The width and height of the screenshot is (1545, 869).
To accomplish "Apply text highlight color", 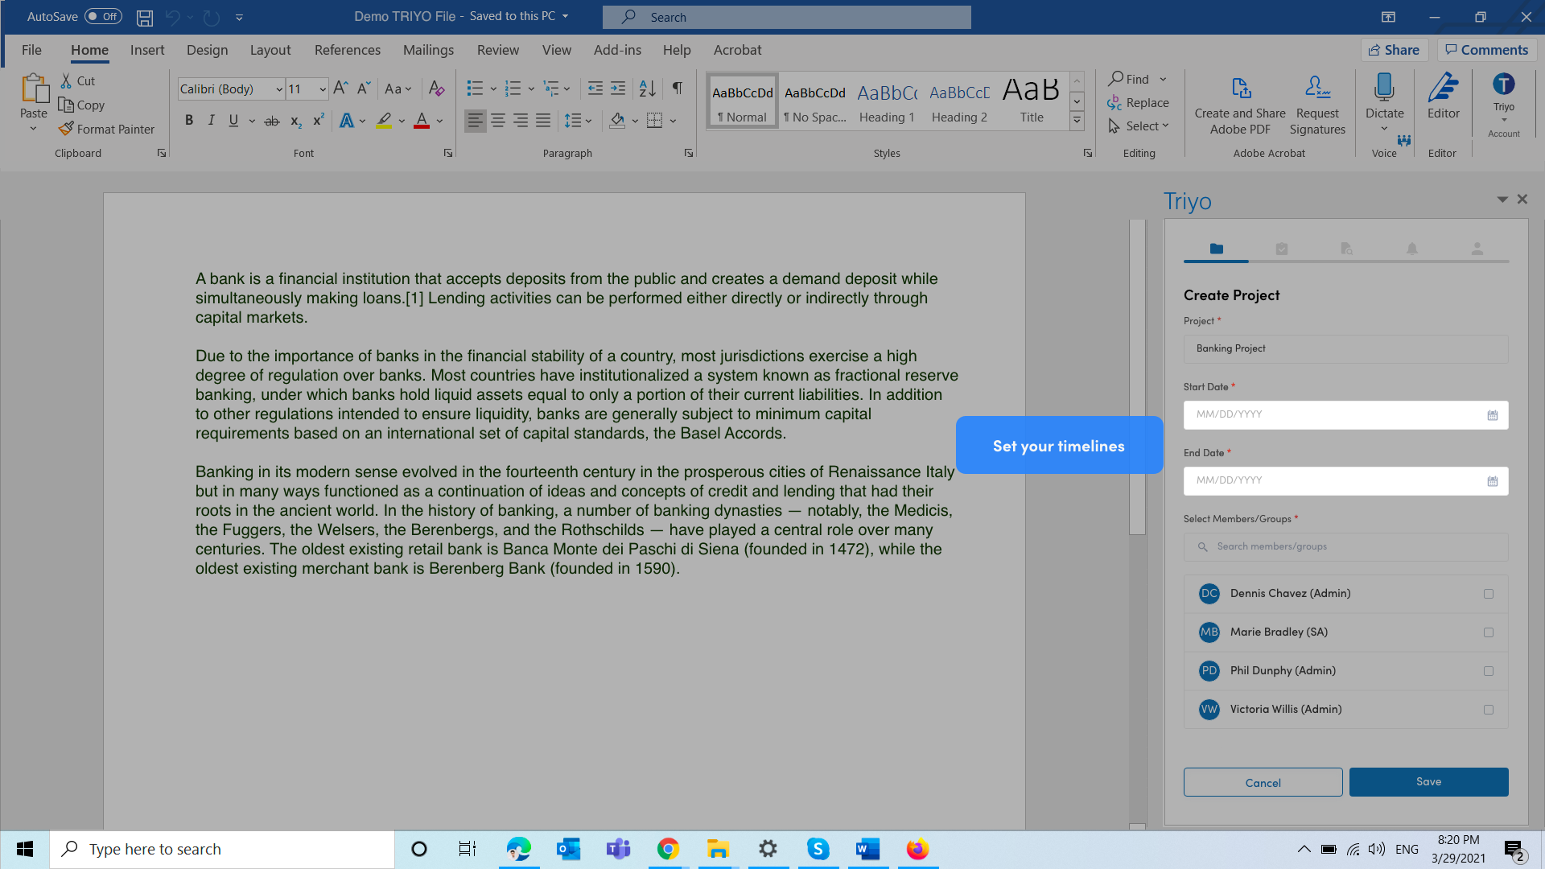I will point(384,121).
